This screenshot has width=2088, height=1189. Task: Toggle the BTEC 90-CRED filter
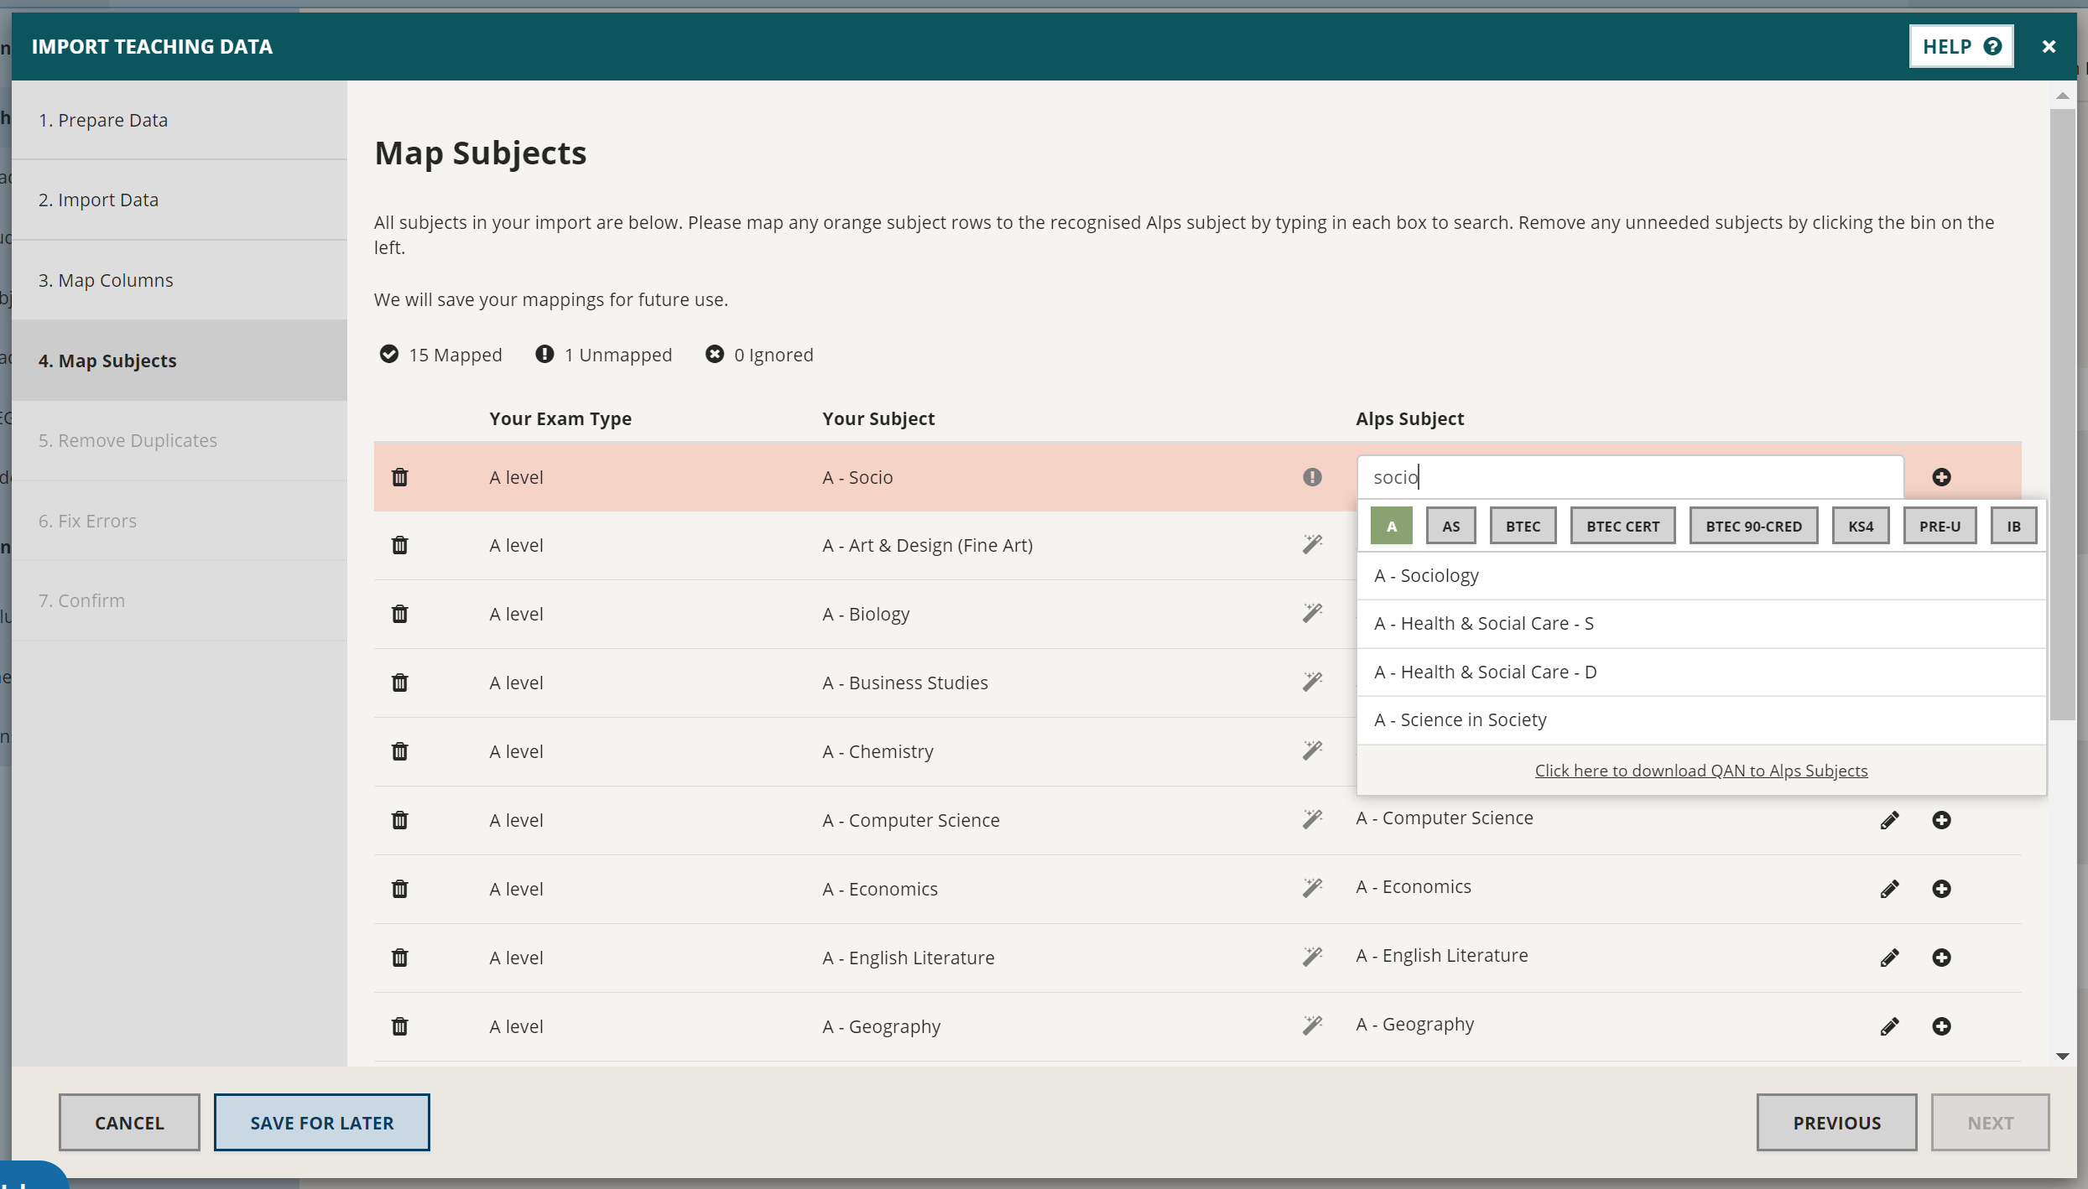tap(1753, 527)
